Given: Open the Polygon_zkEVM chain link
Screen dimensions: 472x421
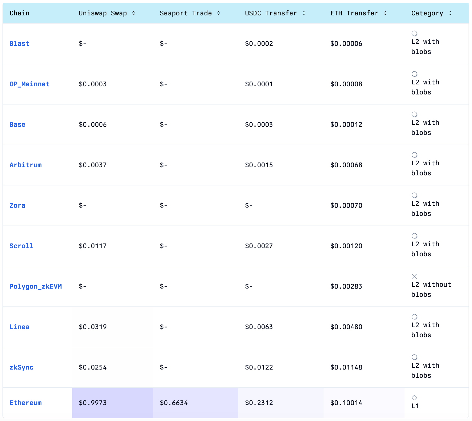Looking at the screenshot, I should (x=36, y=286).
